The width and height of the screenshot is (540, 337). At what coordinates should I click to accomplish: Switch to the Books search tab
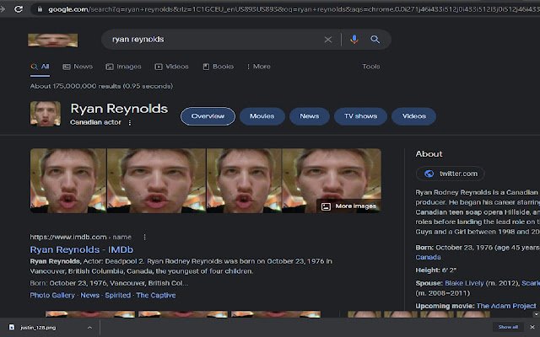tap(218, 67)
